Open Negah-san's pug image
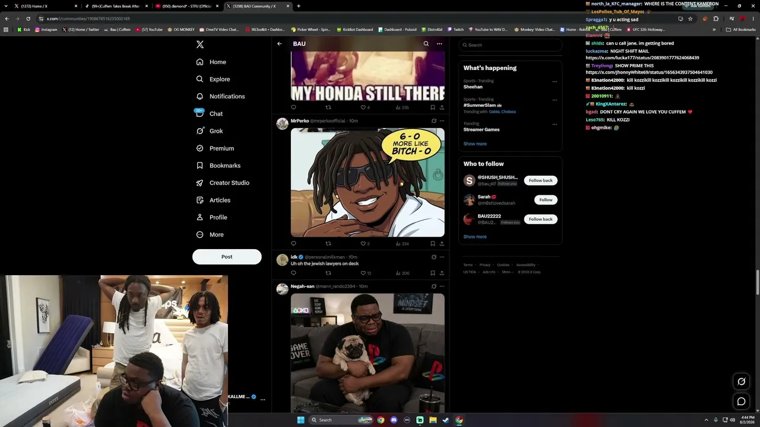Image resolution: width=760 pixels, height=427 pixels. pyautogui.click(x=368, y=353)
